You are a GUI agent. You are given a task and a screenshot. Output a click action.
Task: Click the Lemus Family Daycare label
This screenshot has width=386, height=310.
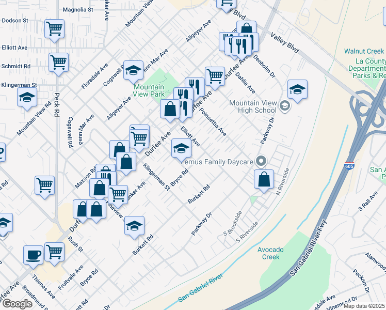tap(217, 162)
